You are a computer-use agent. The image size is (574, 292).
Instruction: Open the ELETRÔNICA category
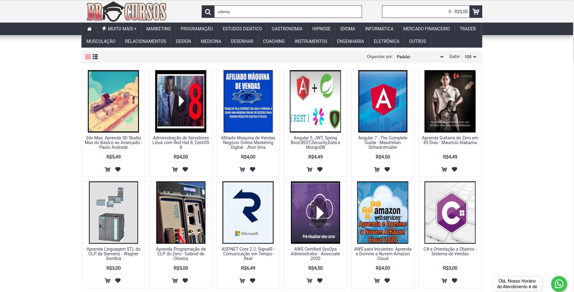tap(386, 41)
